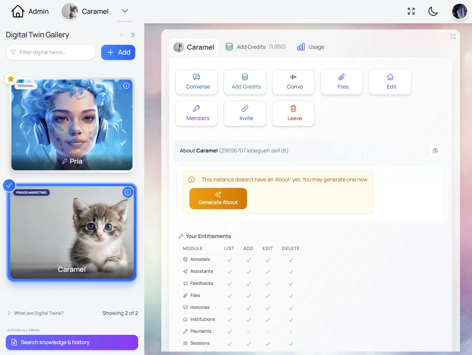Focus the Filter digital twins field
The image size is (472, 355).
click(51, 52)
